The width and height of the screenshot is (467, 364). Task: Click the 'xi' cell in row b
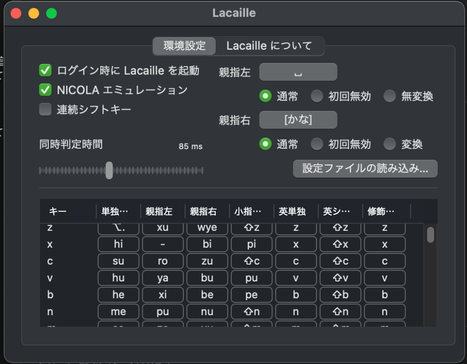click(x=163, y=295)
